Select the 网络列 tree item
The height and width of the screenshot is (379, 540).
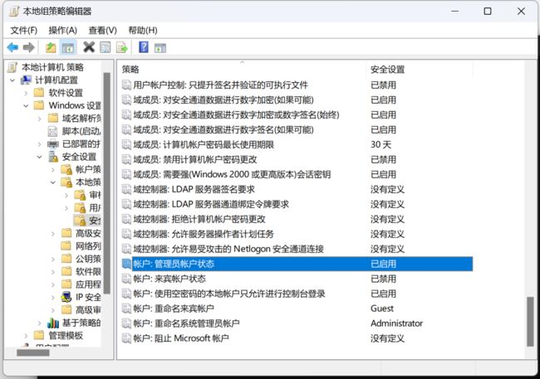pyautogui.click(x=88, y=246)
